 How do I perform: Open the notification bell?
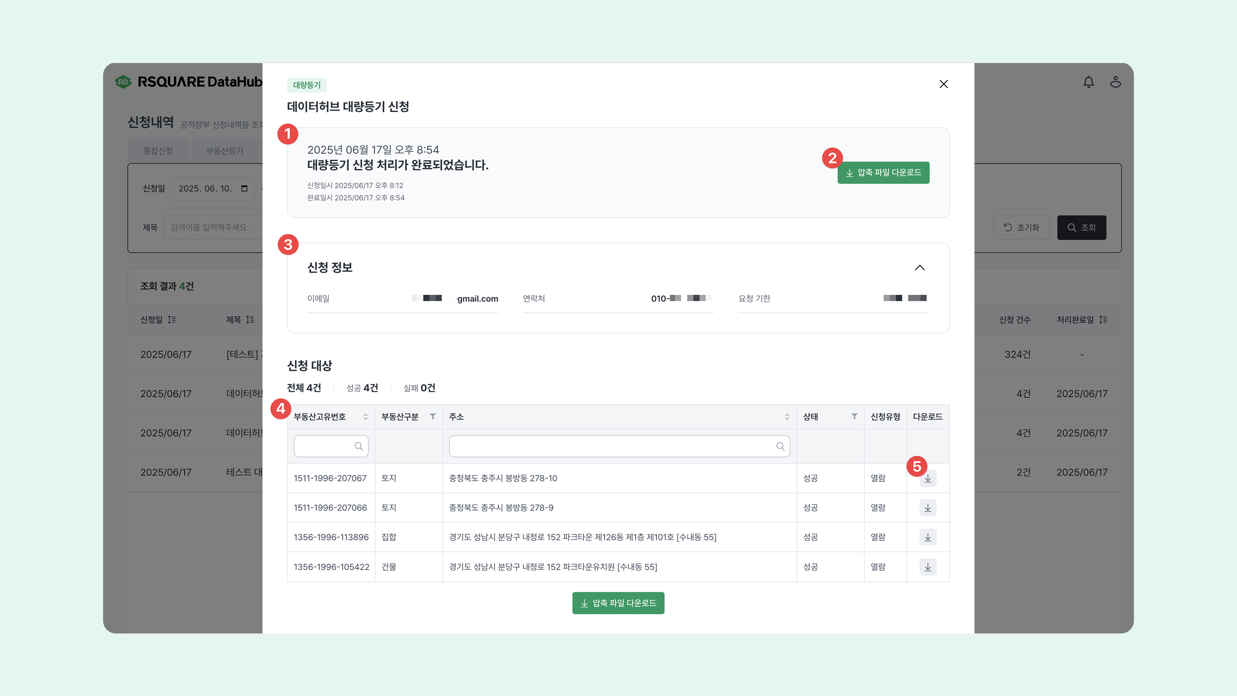click(x=1088, y=82)
